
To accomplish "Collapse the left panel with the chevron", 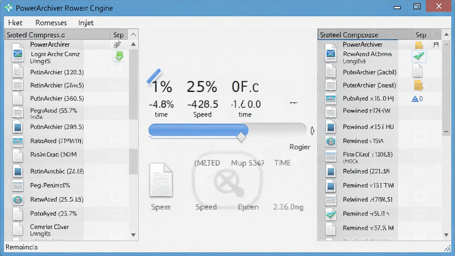I will pos(133,35).
